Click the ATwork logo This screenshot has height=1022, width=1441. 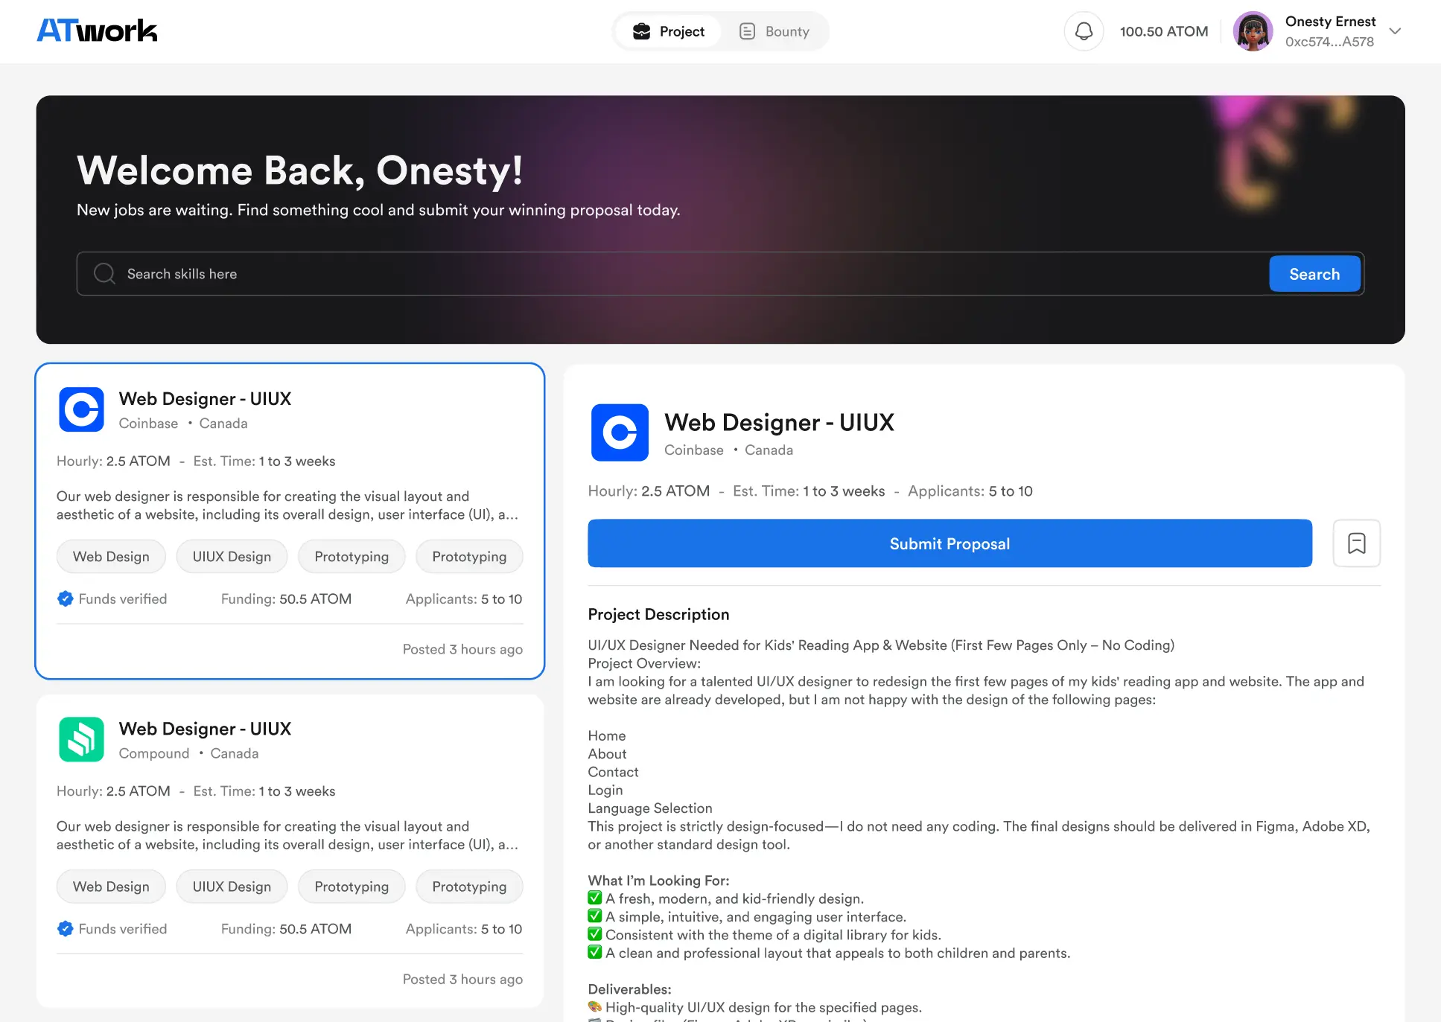click(97, 31)
